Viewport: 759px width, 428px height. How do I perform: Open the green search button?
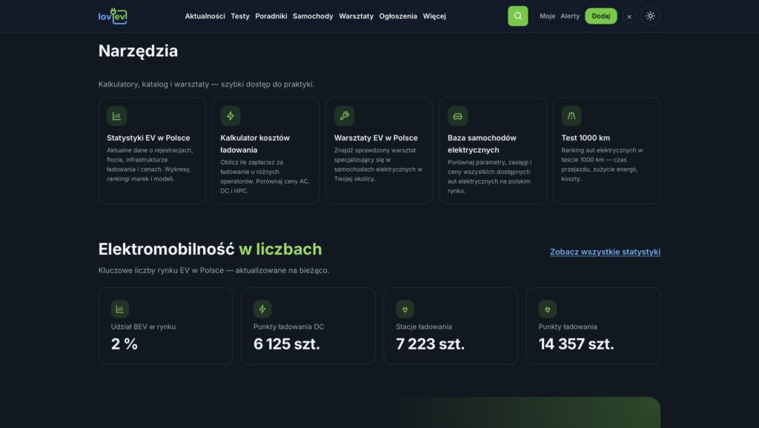pos(517,16)
